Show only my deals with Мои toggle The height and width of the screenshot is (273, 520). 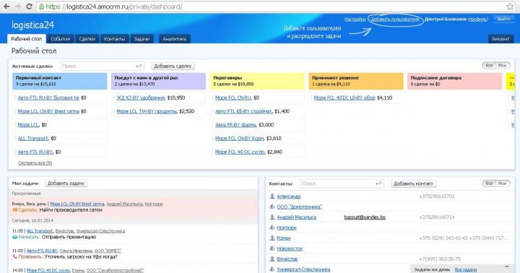click(503, 66)
